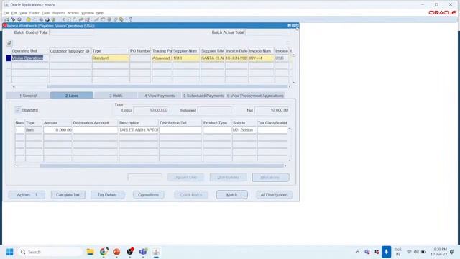Click the Translations globe toolbar icon
Viewport: 460px width, 259px height.
tap(109, 19)
